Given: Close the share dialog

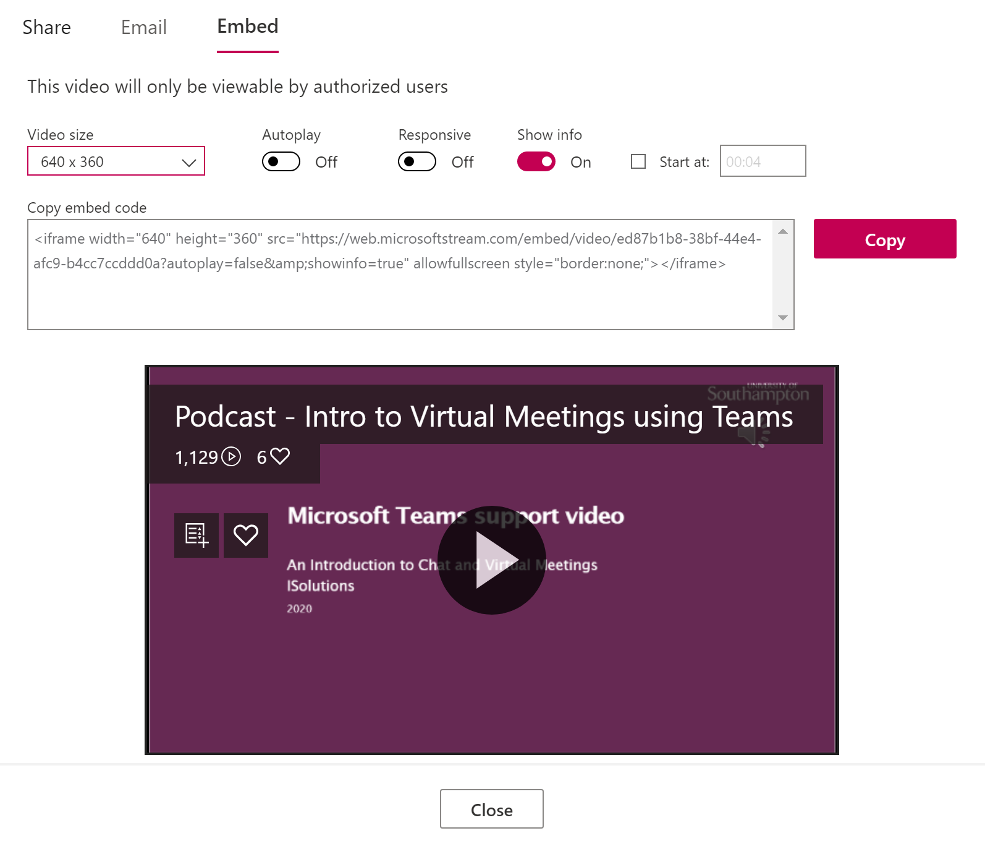Looking at the screenshot, I should [492, 809].
